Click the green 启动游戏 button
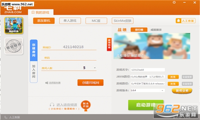Screen dimensions: 200x120 [x=146, y=105]
